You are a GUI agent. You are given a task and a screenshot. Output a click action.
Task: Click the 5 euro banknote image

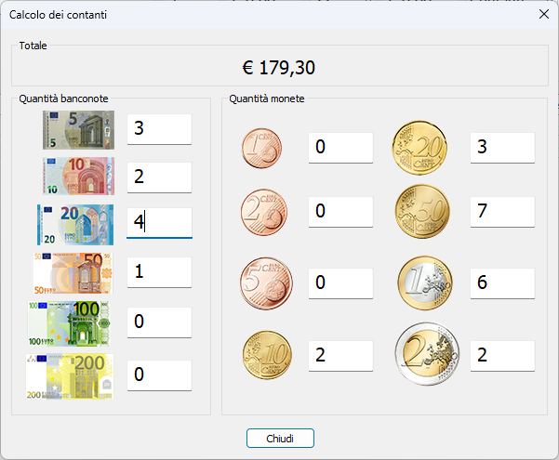(78, 130)
